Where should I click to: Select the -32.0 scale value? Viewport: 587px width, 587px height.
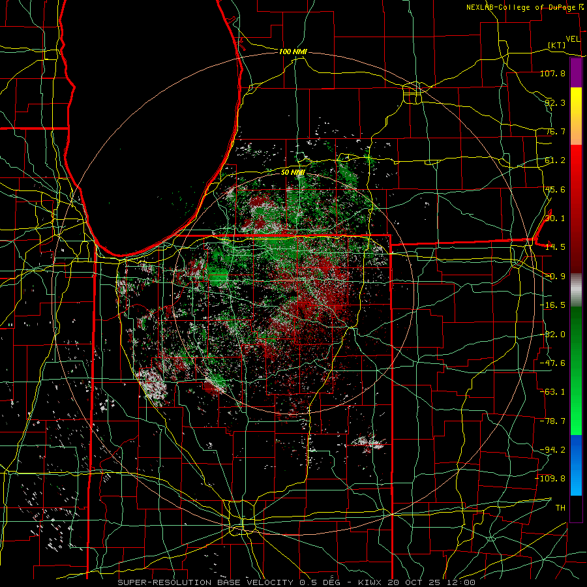click(x=552, y=335)
